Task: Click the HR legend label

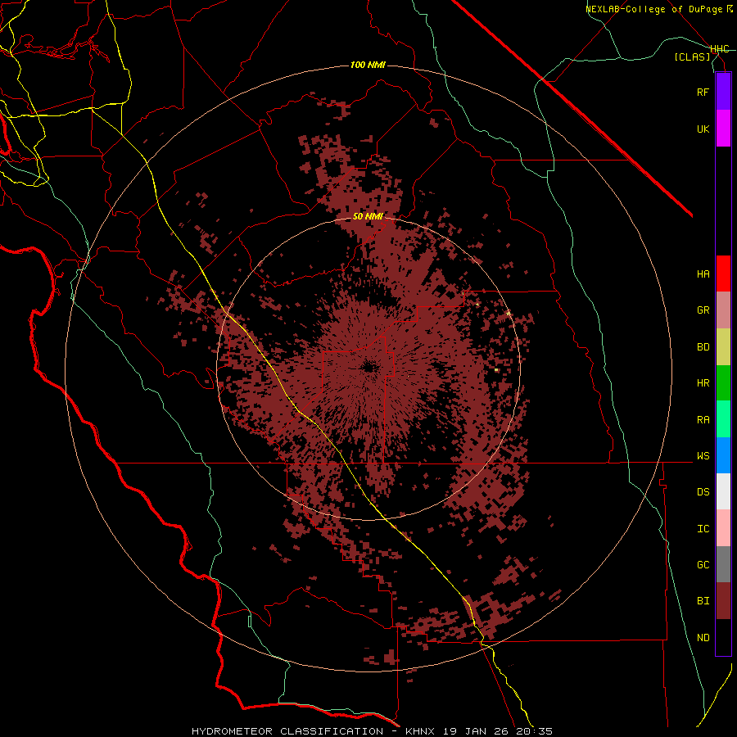Action: click(703, 383)
